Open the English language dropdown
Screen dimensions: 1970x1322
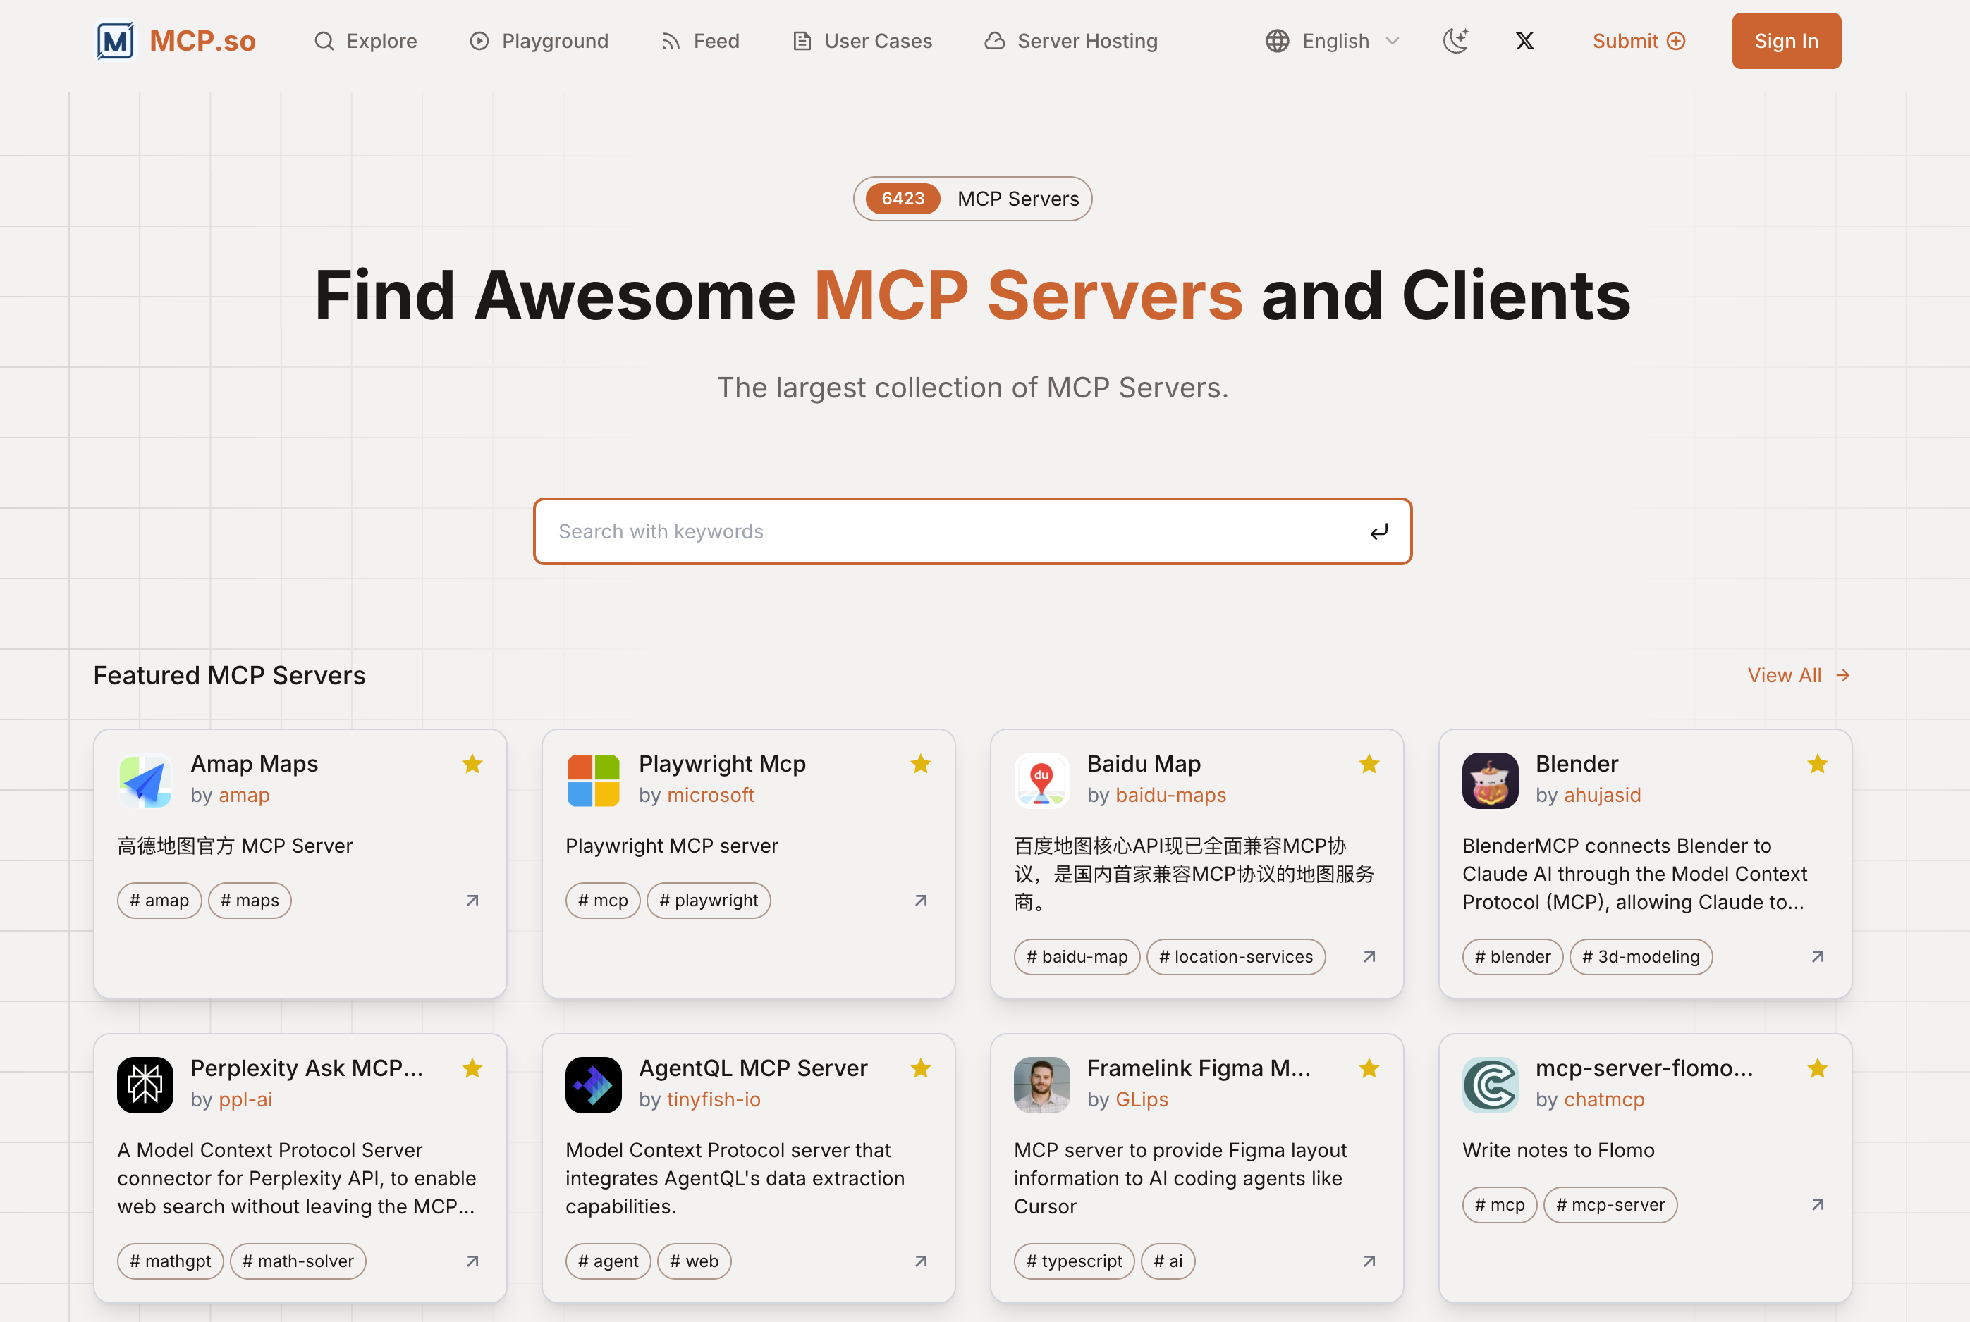(x=1333, y=40)
